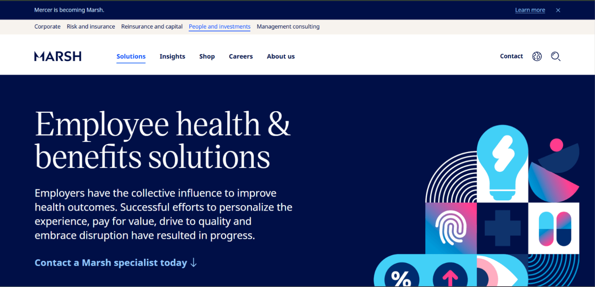Open the search magnifier icon
Image resolution: width=595 pixels, height=287 pixels.
[x=556, y=56]
